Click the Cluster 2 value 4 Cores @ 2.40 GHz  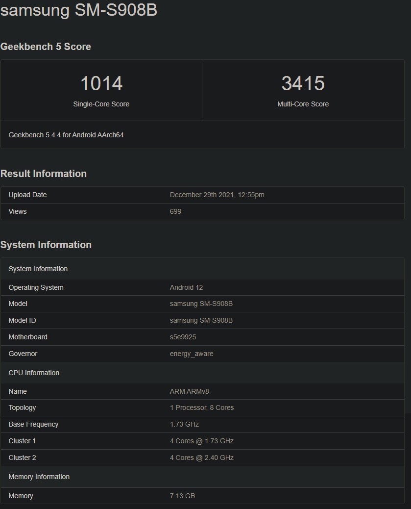tap(201, 458)
